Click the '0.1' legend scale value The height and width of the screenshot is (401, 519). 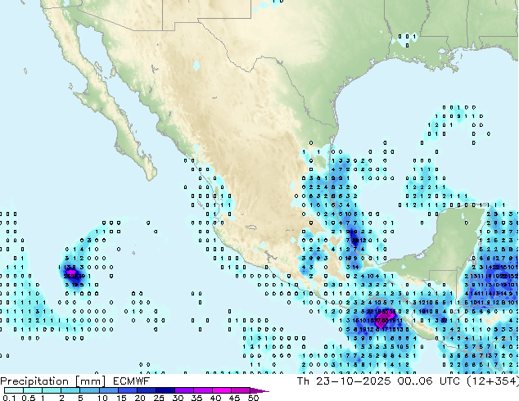pyautogui.click(x=9, y=398)
